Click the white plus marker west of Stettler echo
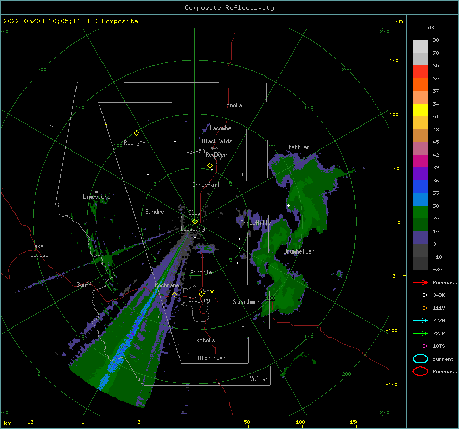 tap(288, 205)
